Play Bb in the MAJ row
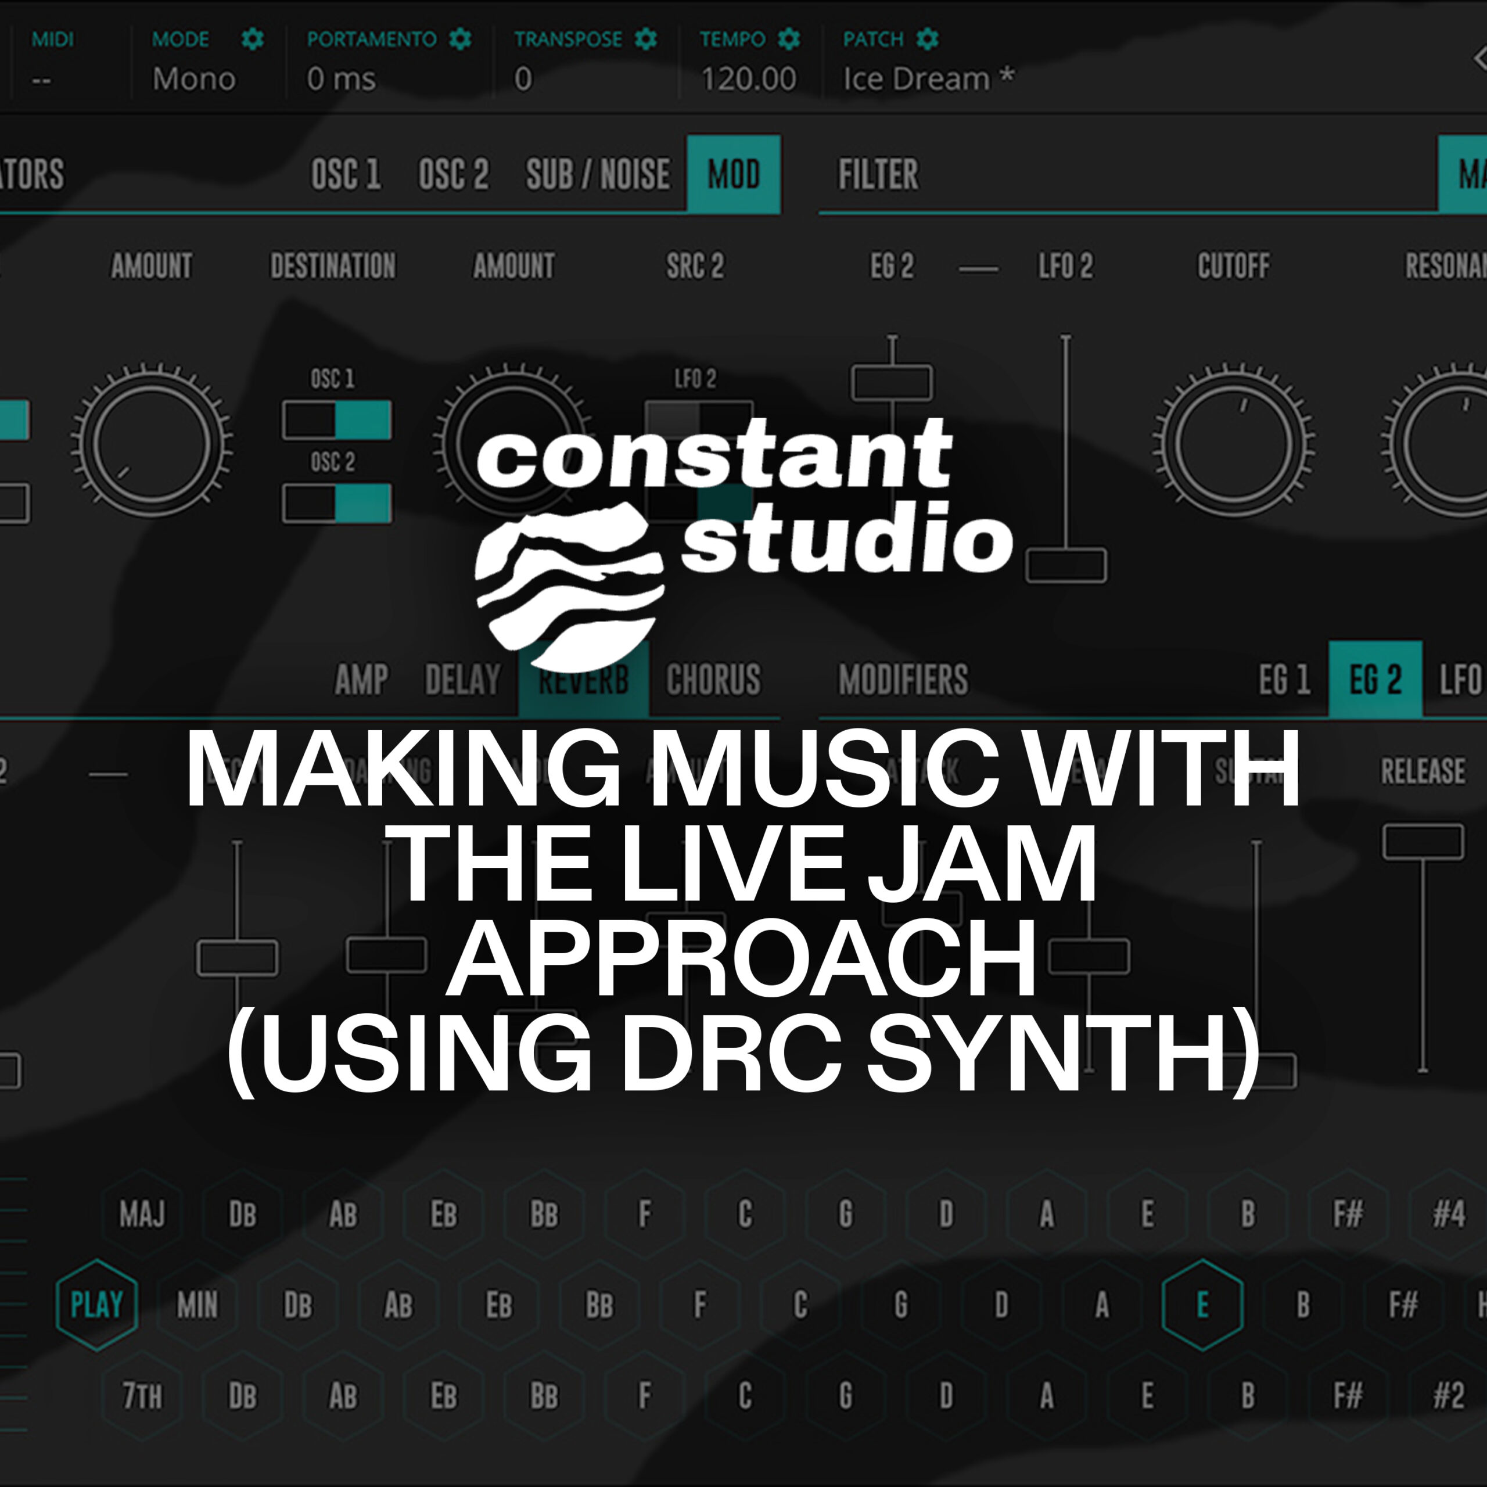1487x1487 pixels. pos(544,1215)
